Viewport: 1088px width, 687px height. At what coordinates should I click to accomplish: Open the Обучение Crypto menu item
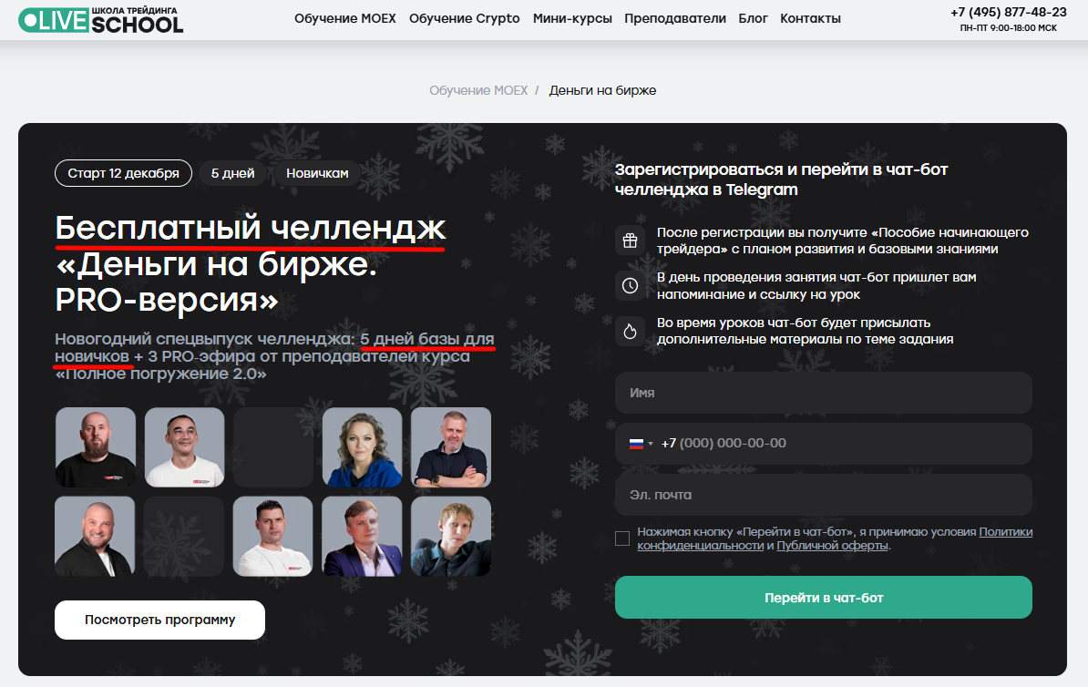coord(464,19)
